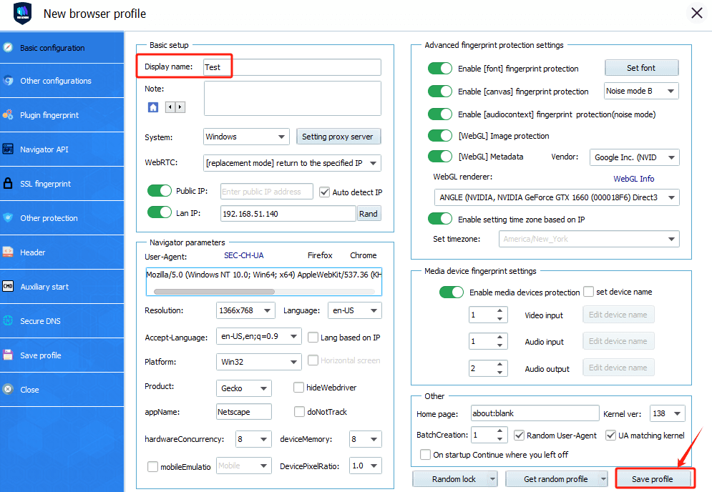The width and height of the screenshot is (712, 492).
Task: Disable the Public IP toggle
Action: tap(160, 191)
